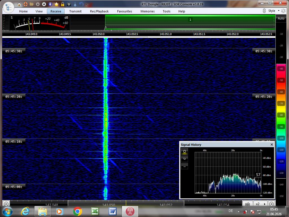Screen dimensions: 289x217
Task: Open the Home ribbon tab
Action: (x=23, y=11)
